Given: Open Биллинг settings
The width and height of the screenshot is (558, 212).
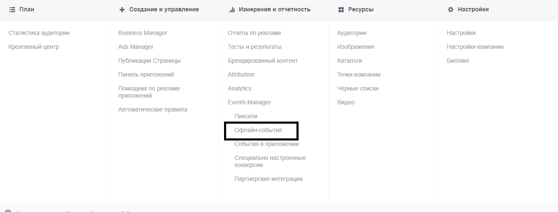Looking at the screenshot, I should point(458,61).
